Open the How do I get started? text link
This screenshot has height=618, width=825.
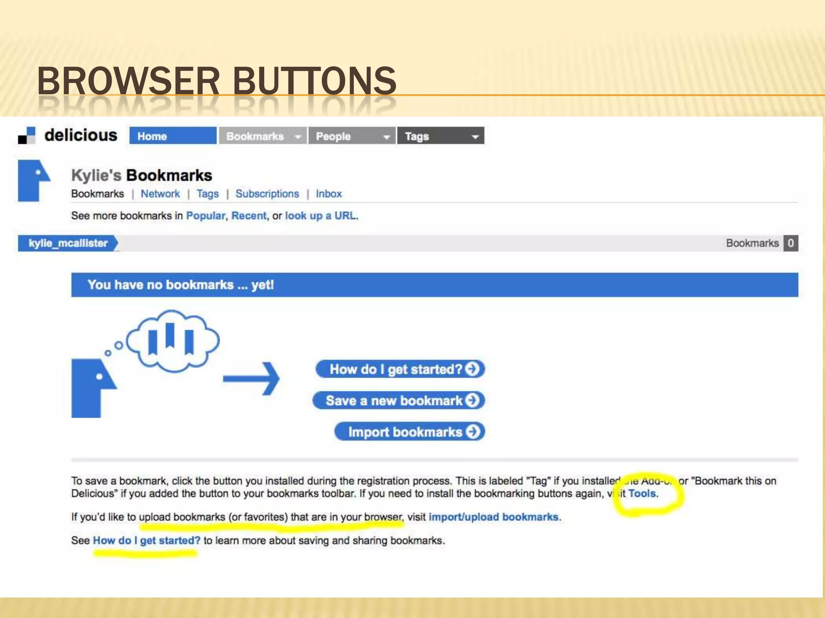147,540
